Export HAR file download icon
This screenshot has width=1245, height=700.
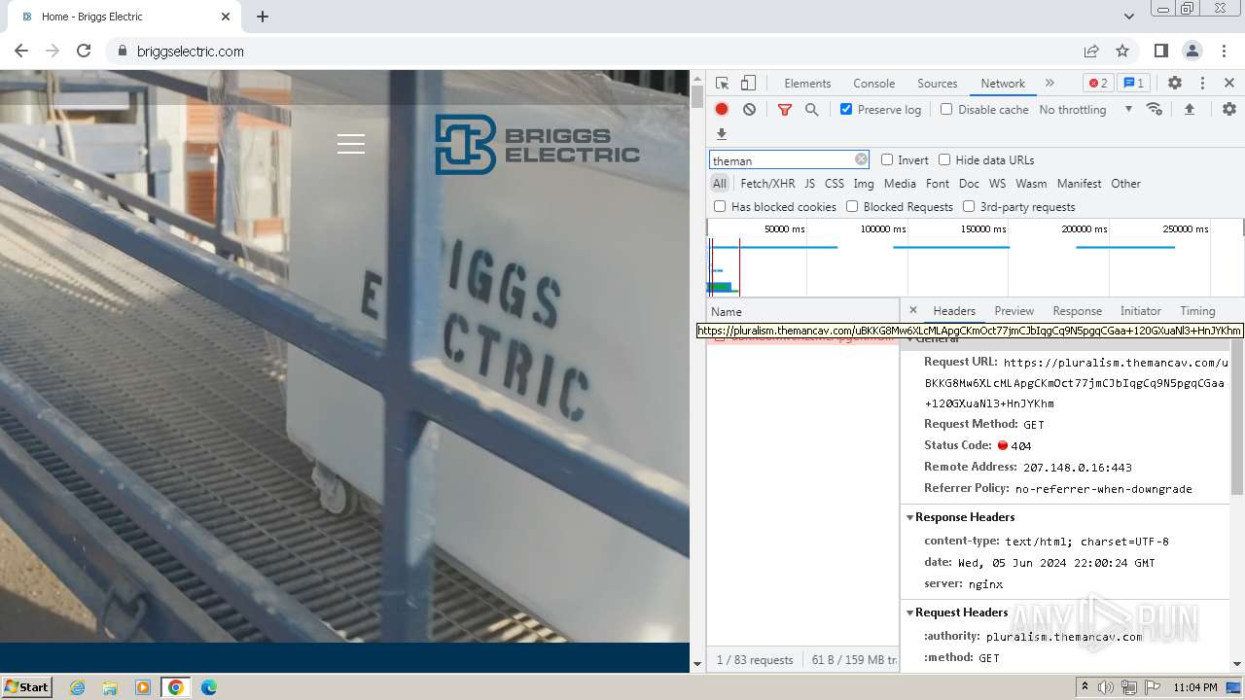point(722,134)
